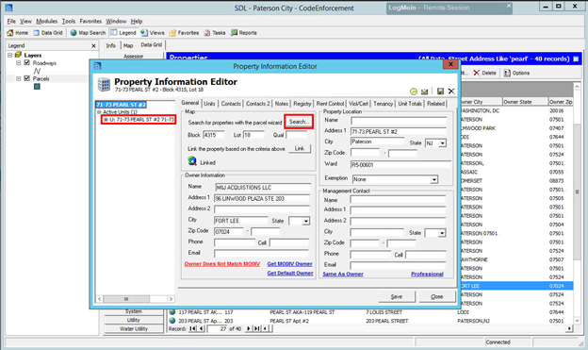Click the Home toolbar icon
588x350 pixels.
pyautogui.click(x=10, y=33)
